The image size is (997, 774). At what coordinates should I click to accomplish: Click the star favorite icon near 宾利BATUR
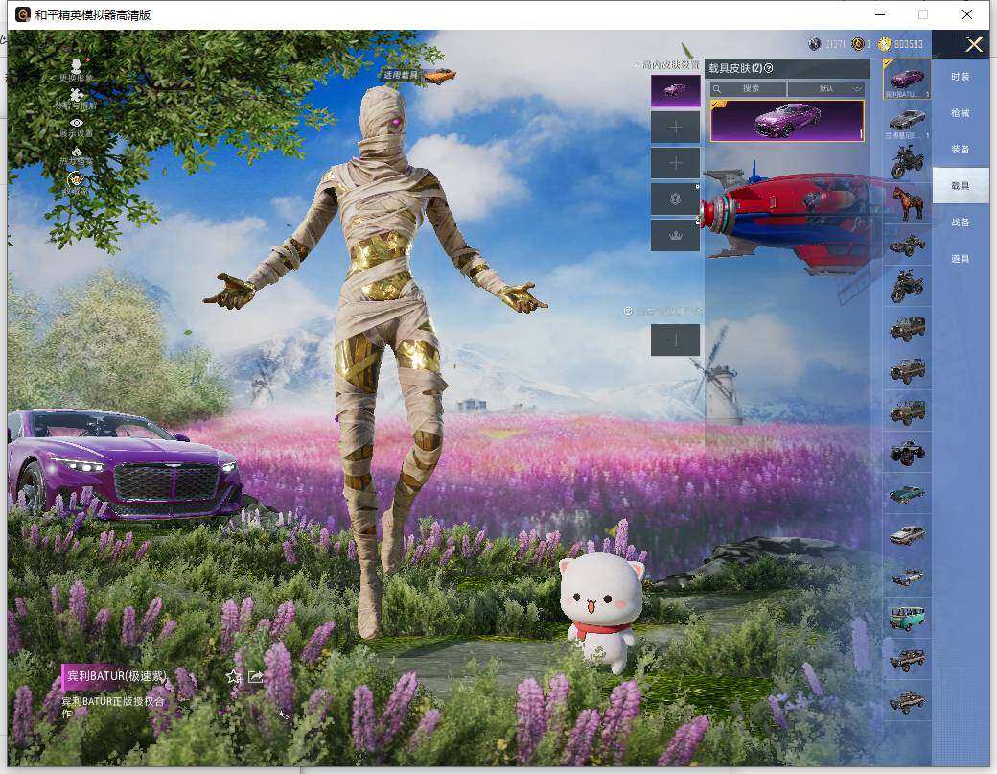pos(234,676)
